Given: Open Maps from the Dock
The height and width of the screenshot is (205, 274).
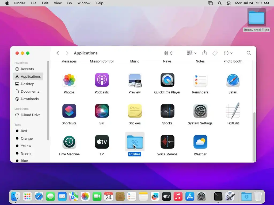Looking at the screenshot, I should 74,196.
